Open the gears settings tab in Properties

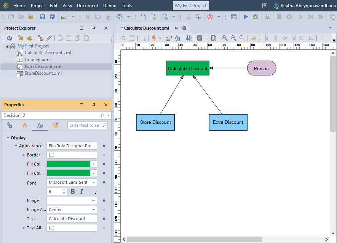(x=10, y=125)
